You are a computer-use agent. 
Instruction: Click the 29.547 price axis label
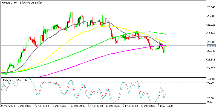[x=212, y=7]
